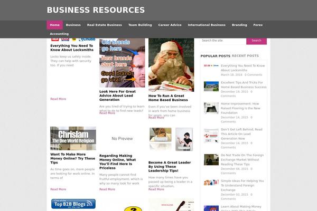
Task: Read More on Make More Money Online
Action: coord(58,189)
